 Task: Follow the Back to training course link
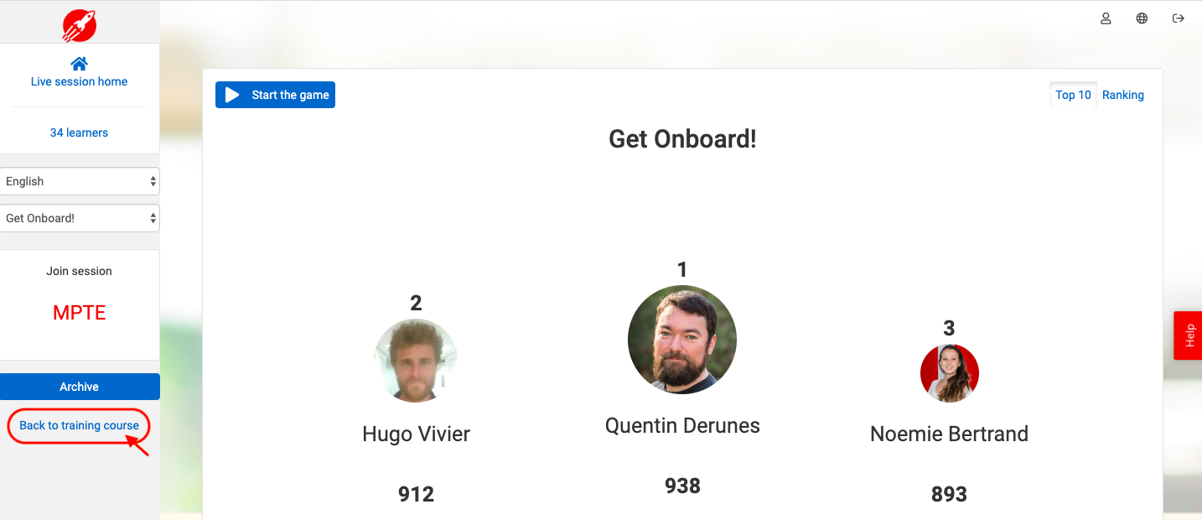click(80, 425)
